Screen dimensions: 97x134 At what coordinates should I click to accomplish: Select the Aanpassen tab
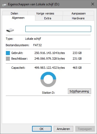pos(78,13)
